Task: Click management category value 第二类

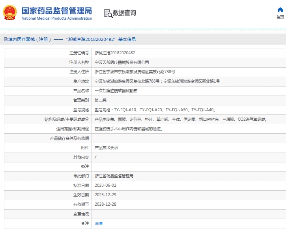Action: [101, 100]
